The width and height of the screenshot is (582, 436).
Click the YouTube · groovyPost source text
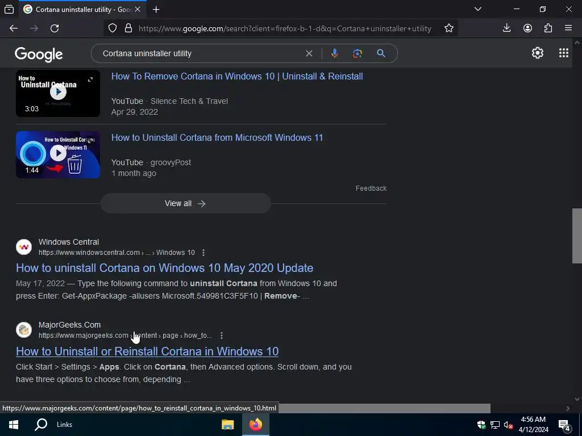click(x=151, y=162)
